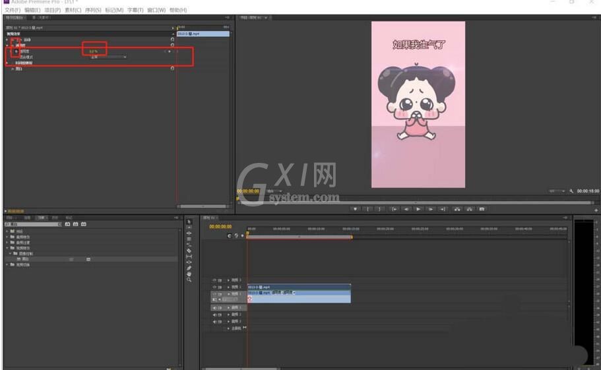Expand the master audio track 主音轨

coord(228,328)
